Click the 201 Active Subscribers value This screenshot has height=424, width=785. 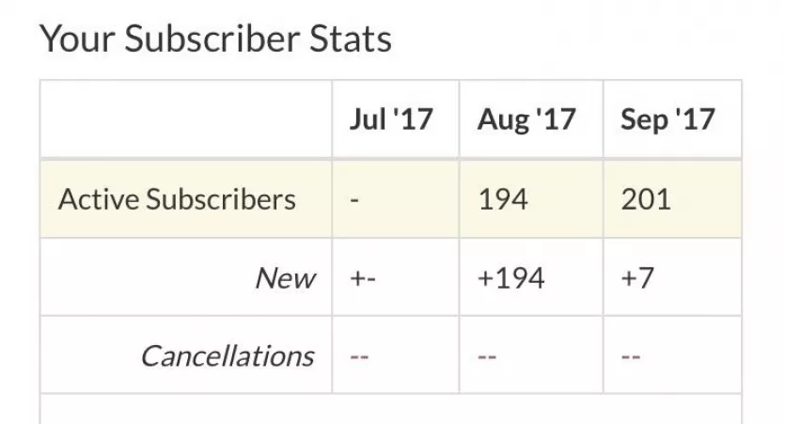646,199
